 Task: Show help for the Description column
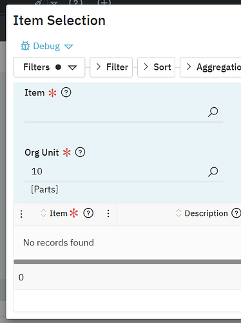pos(236,213)
